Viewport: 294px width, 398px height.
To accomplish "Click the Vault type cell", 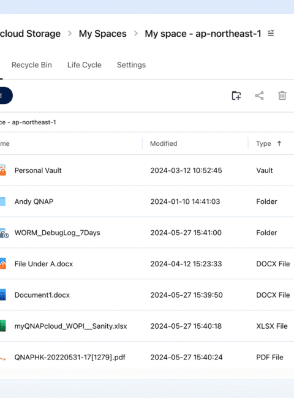I will [265, 170].
